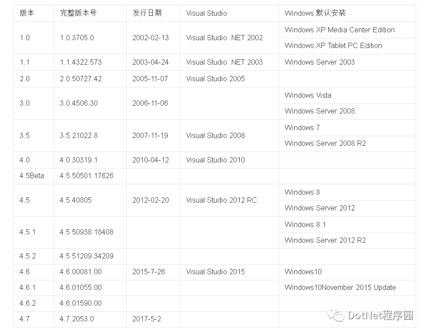Click the Windows Vista cell
Image resolution: width=427 pixels, height=334 pixels.
tap(347, 96)
